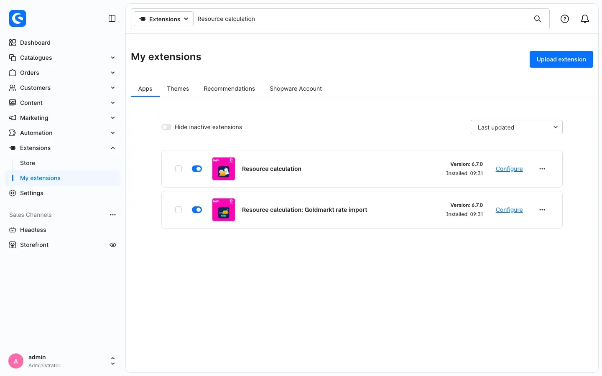Click the Dashboard icon in sidebar
The height and width of the screenshot is (376, 602).
(13, 43)
